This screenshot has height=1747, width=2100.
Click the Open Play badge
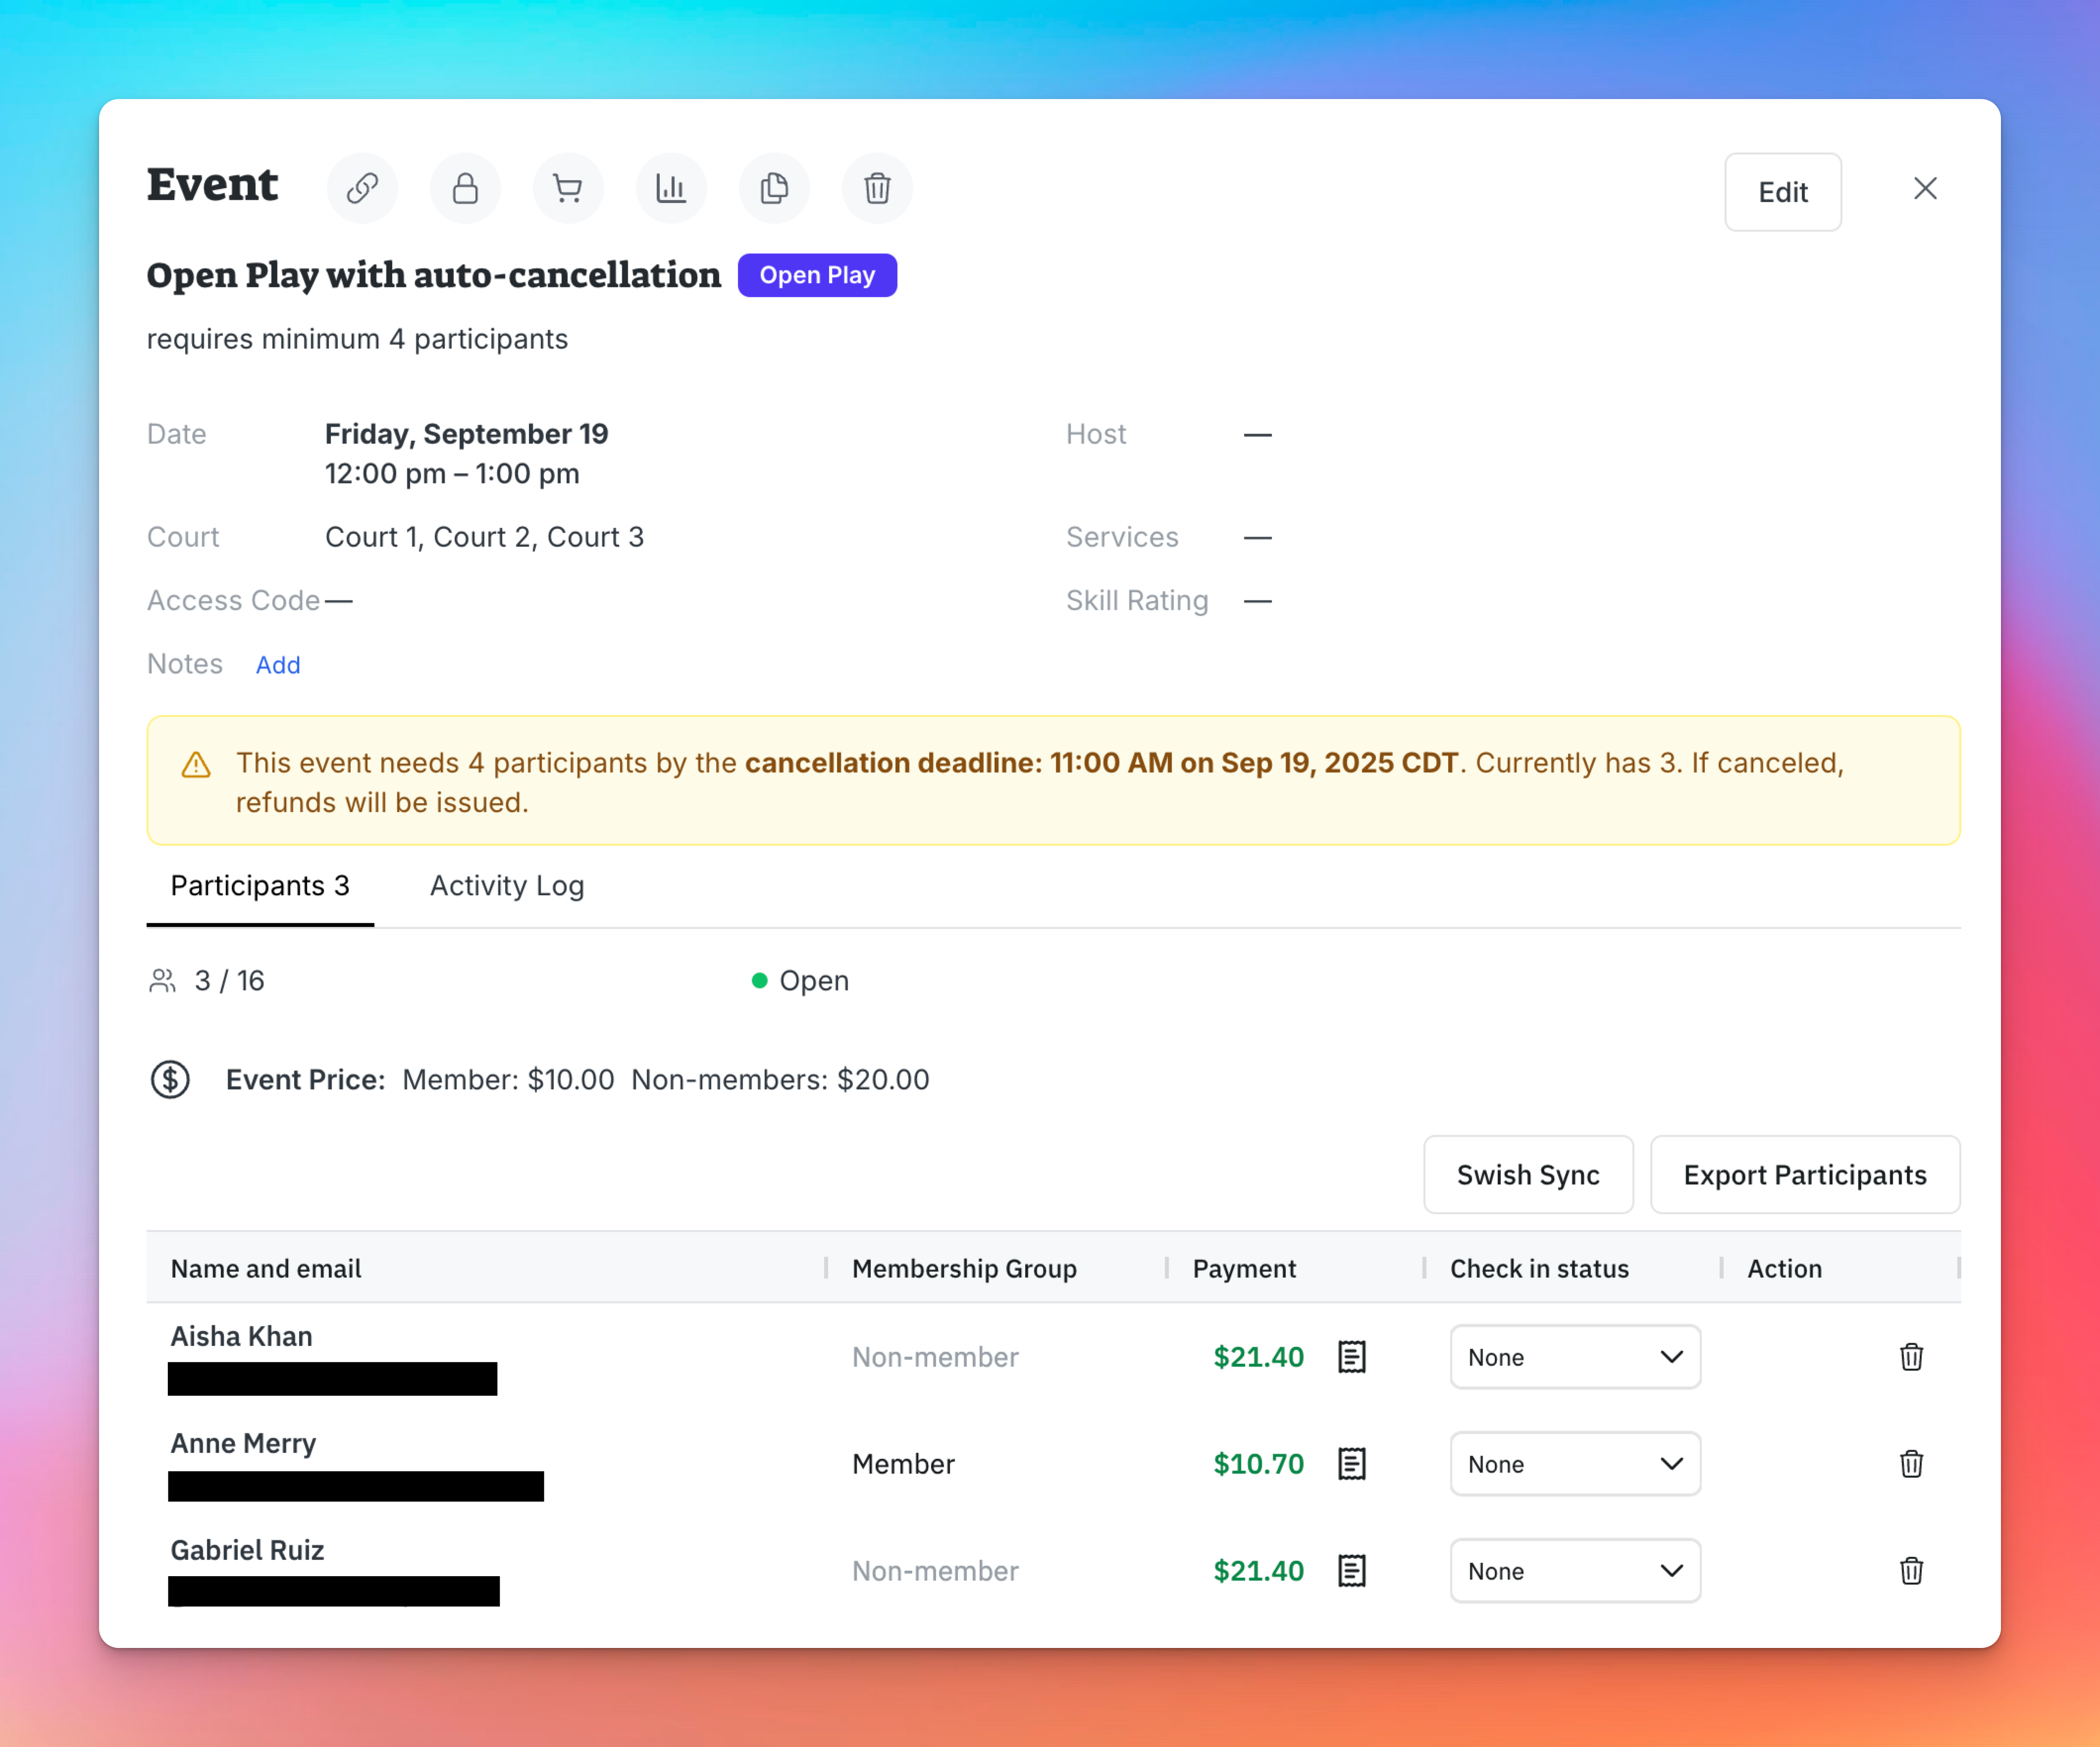tap(817, 275)
